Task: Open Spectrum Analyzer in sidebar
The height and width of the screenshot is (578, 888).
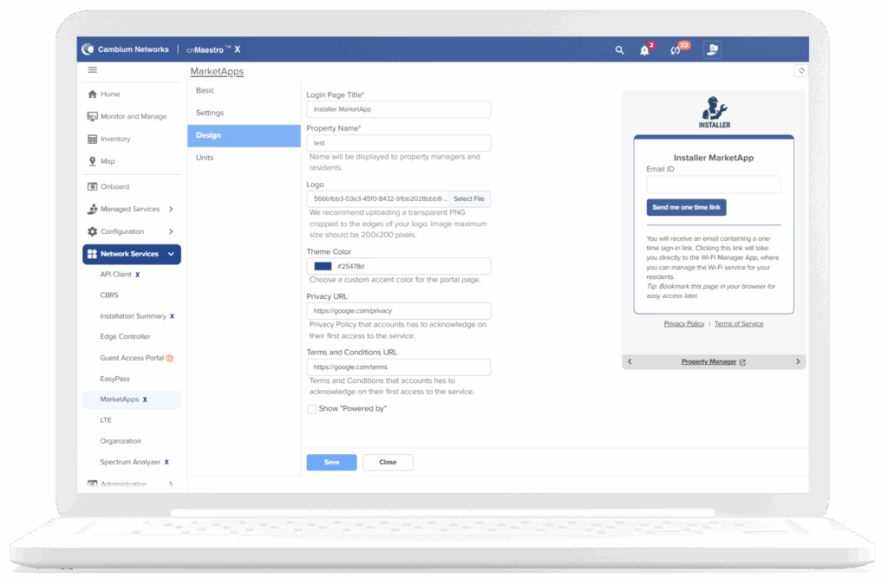Action: (x=132, y=463)
